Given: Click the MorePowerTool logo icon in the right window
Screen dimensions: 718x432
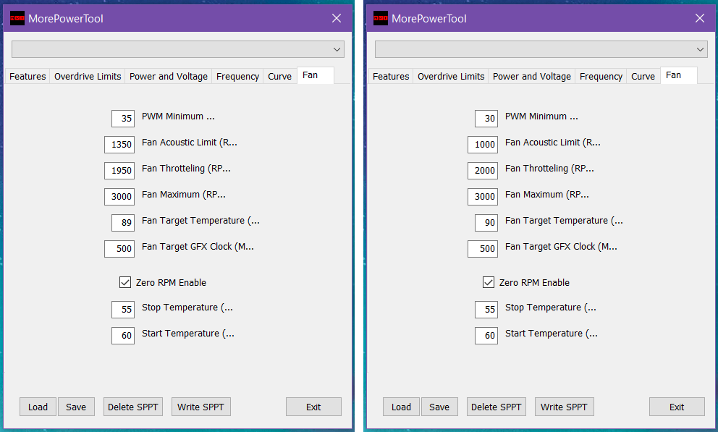Looking at the screenshot, I should [381, 18].
